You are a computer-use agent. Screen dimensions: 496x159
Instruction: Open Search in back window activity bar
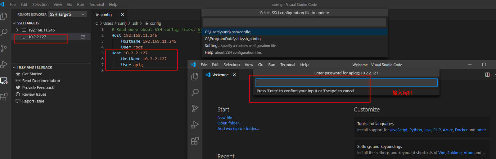(x=4, y=32)
